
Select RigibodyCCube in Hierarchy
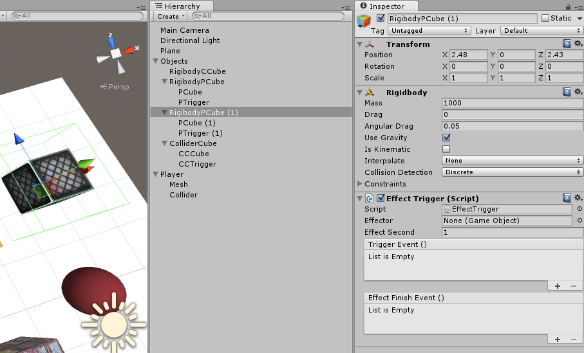pos(198,71)
